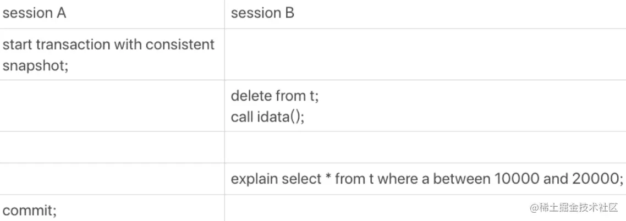Select the "start transaction with consistent" line
The width and height of the screenshot is (626, 221).
[108, 45]
